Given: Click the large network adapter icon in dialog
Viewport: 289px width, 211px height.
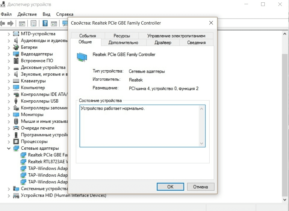Looking at the screenshot, I should tap(82, 57).
